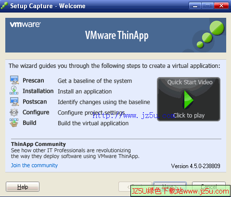Click 'Install an application' text
This screenshot has height=197, width=231.
point(85,92)
